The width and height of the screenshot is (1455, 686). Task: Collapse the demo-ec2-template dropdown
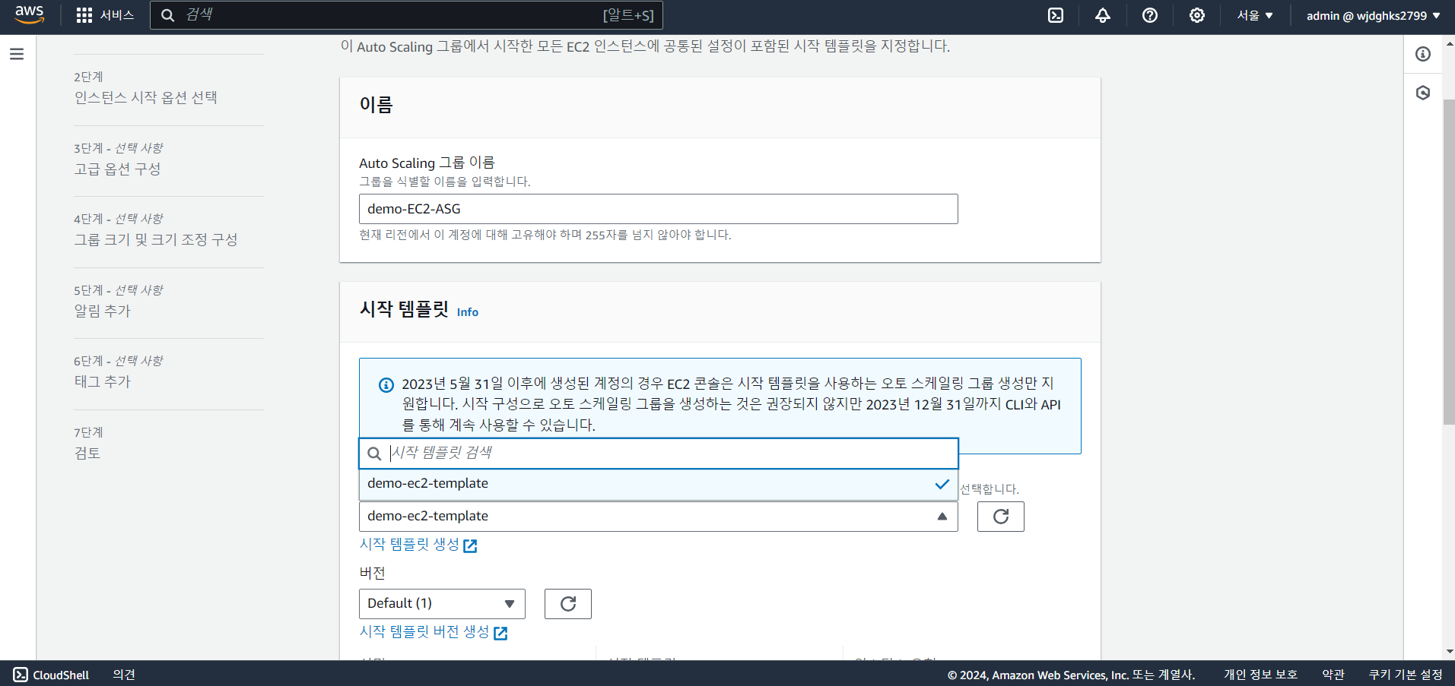point(659,517)
